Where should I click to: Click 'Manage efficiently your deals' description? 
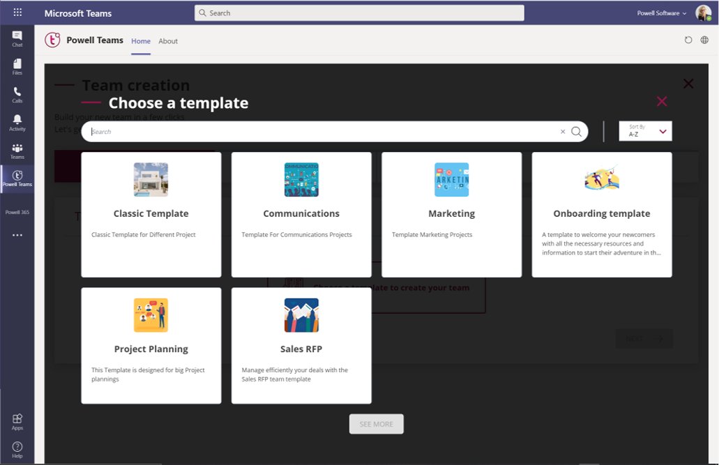(294, 374)
